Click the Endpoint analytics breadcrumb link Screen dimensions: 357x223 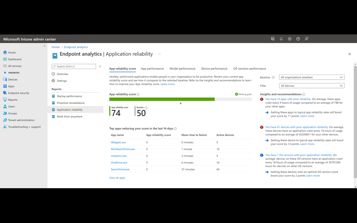pyautogui.click(x=76, y=47)
